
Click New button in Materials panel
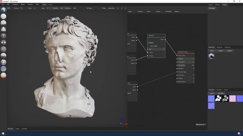(212, 51)
